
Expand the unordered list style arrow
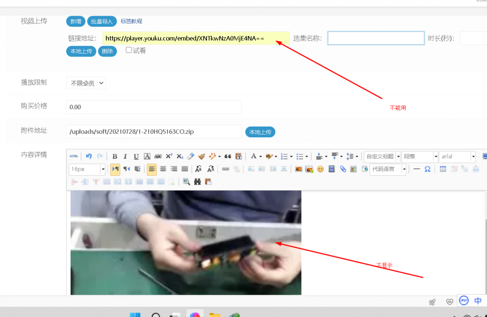click(x=306, y=156)
